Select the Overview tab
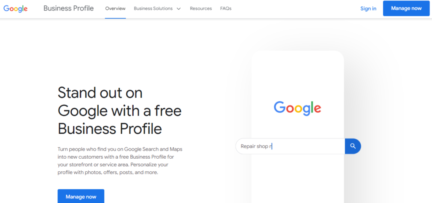The image size is (432, 203). [116, 8]
